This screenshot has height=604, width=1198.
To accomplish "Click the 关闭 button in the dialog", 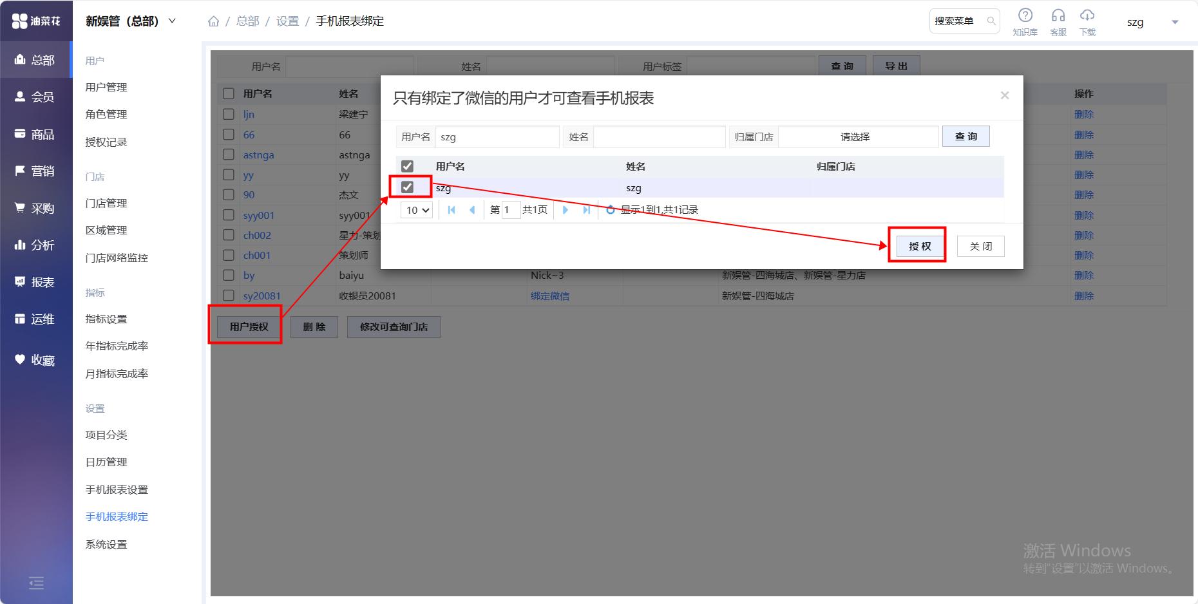I will coord(980,246).
